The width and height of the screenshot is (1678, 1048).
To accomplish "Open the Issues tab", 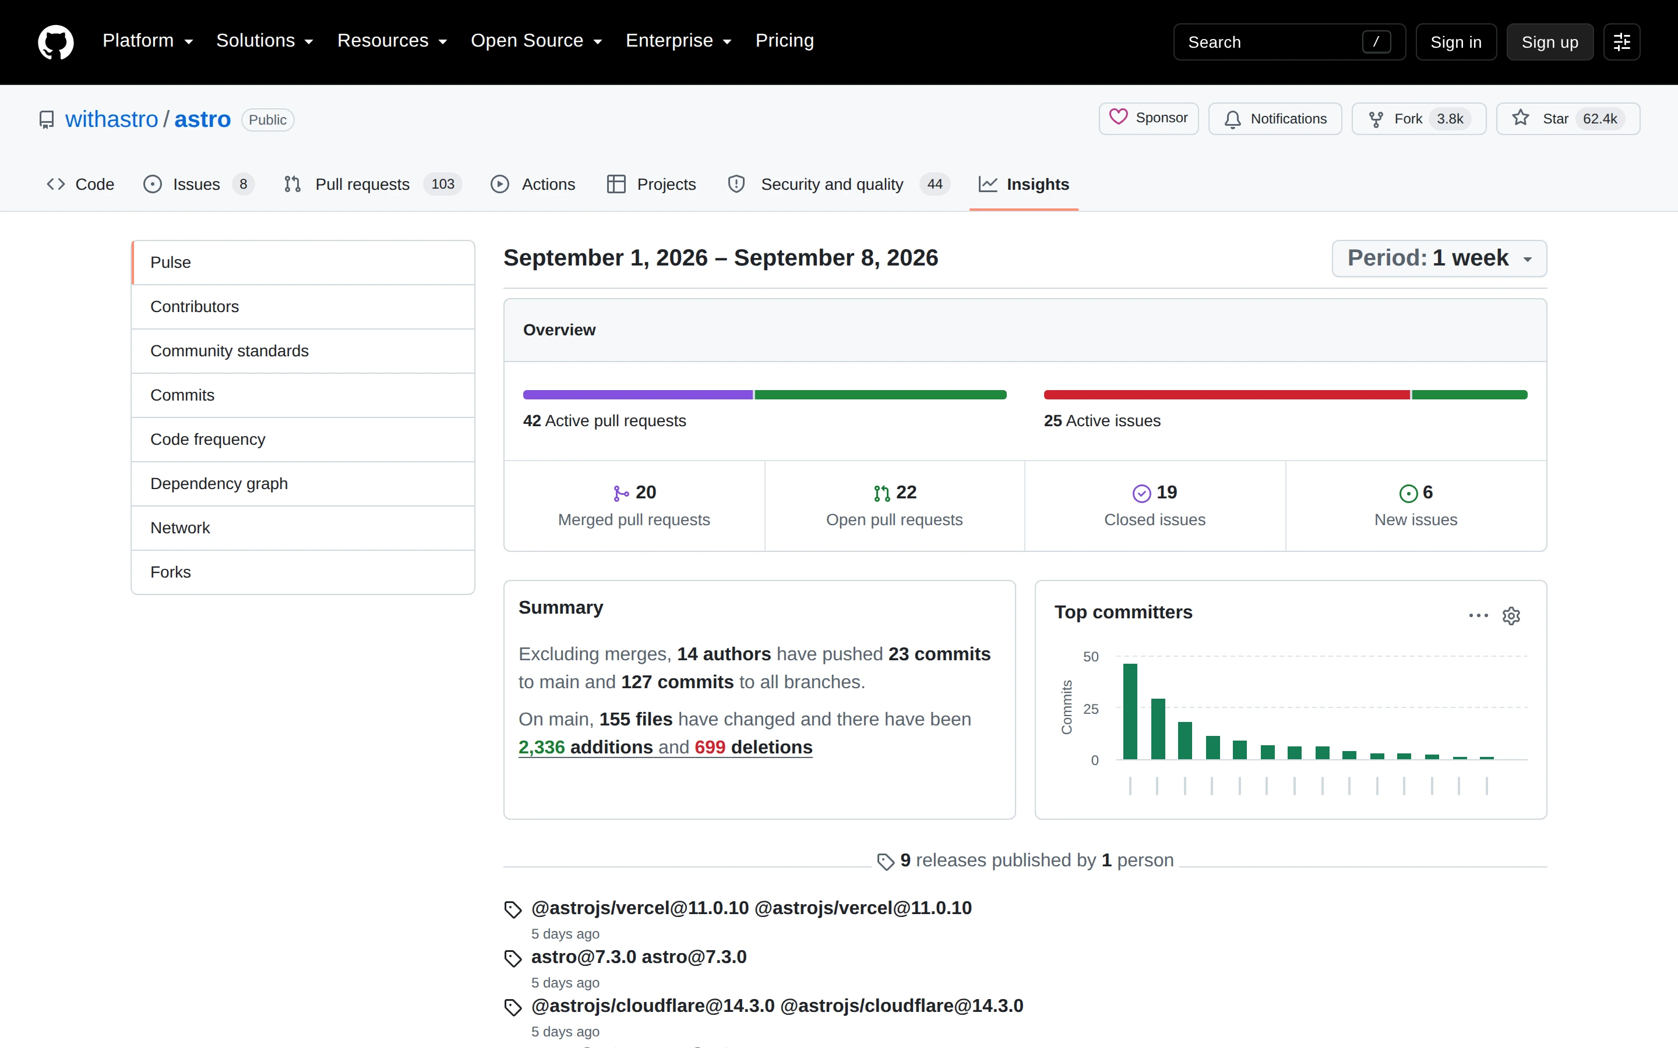I will (199, 185).
